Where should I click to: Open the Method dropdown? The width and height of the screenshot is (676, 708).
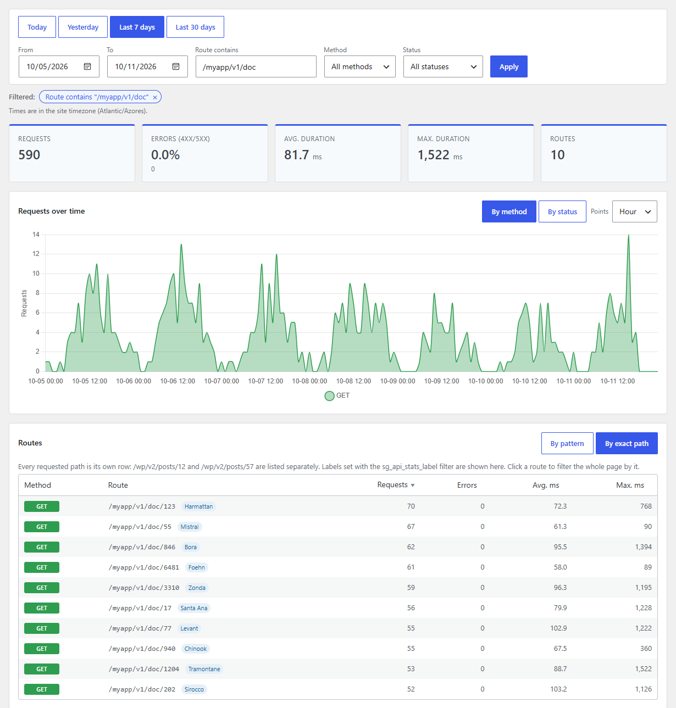360,66
